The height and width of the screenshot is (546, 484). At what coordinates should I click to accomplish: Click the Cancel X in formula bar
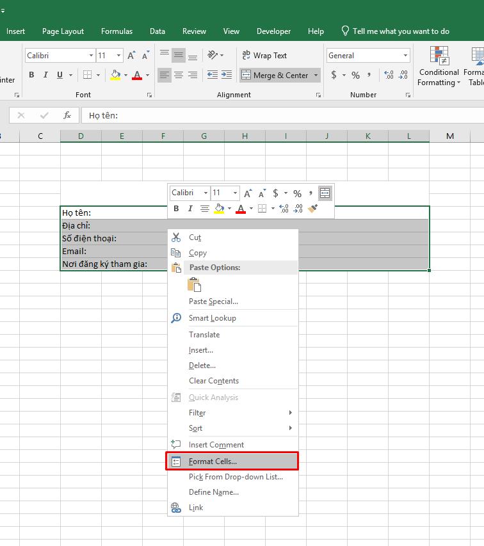(21, 115)
